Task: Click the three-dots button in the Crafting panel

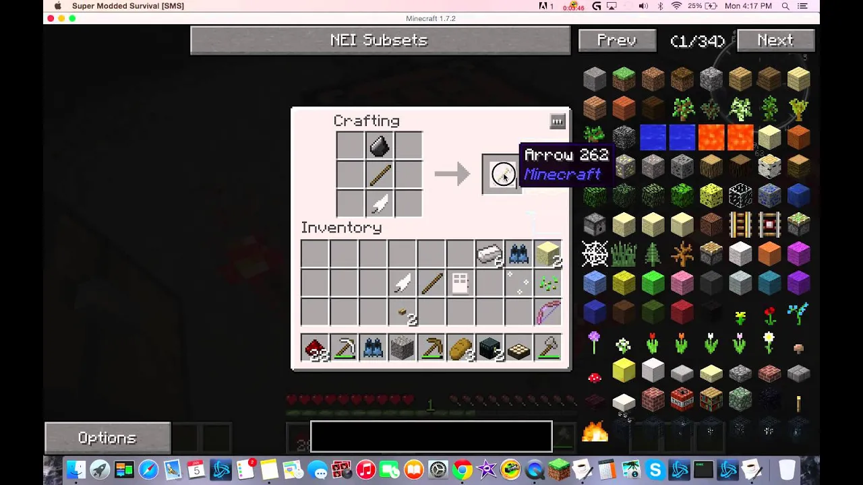Action: pos(557,122)
